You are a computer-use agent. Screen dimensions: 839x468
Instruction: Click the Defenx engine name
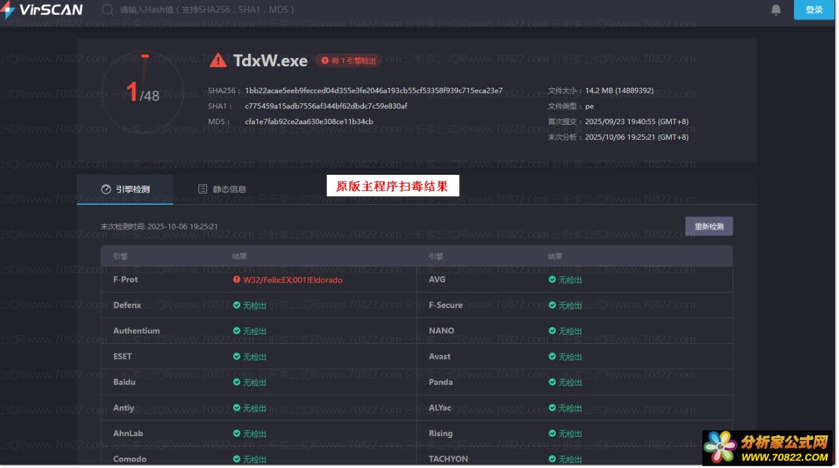tap(127, 305)
